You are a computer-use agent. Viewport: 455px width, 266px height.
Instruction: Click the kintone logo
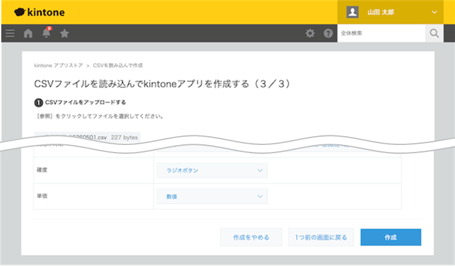(x=39, y=12)
